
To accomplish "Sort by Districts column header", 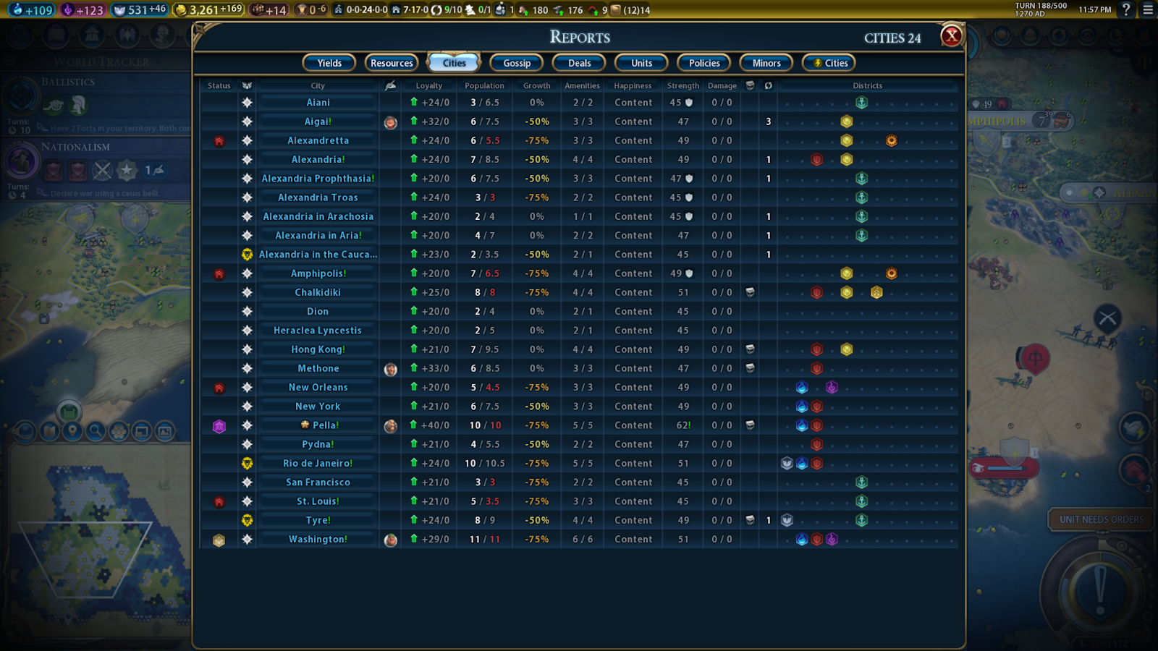I will (x=867, y=85).
